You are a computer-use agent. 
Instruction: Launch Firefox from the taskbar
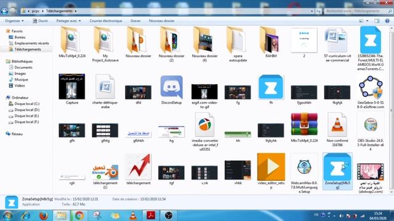(x=44, y=215)
